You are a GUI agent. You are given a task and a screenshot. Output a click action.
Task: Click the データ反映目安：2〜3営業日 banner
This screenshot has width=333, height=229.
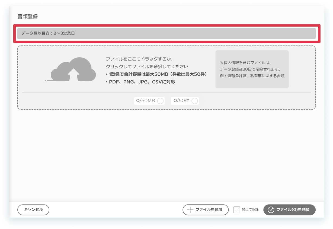166,33
